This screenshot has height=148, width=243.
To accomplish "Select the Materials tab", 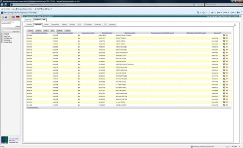I will click(x=38, y=24).
